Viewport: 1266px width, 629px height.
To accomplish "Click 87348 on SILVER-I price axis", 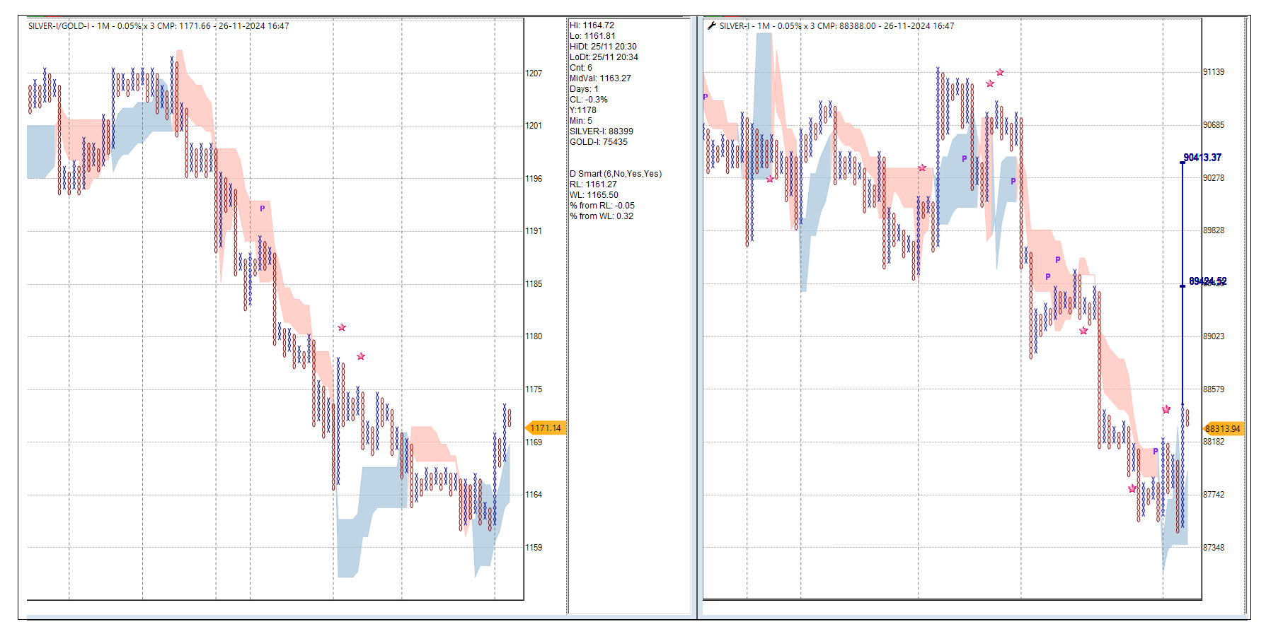I will tap(1214, 548).
